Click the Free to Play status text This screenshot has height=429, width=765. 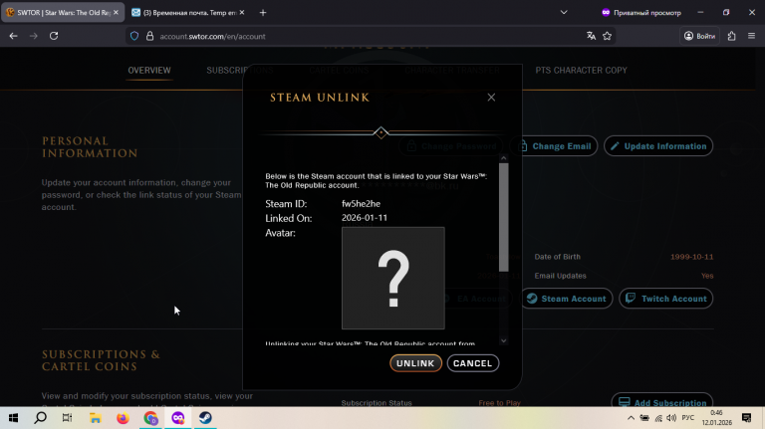[500, 403]
